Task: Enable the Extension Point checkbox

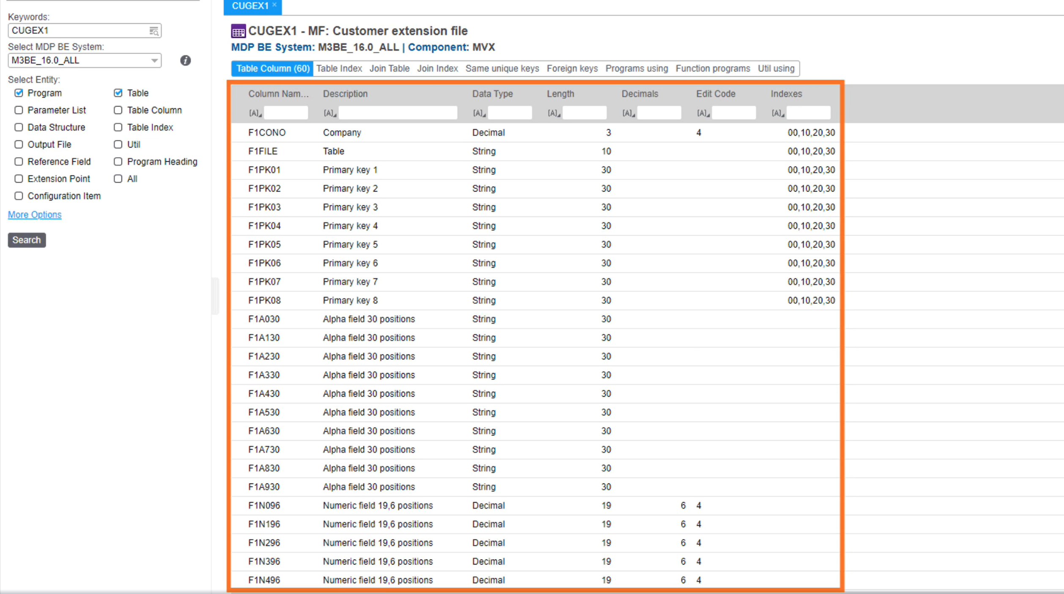Action: coord(19,179)
